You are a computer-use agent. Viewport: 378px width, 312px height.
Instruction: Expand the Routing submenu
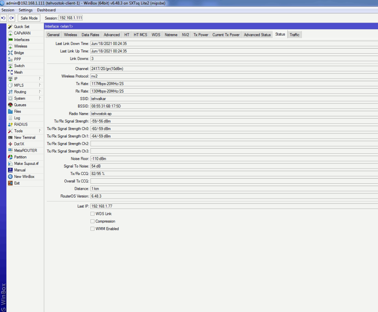click(40, 92)
